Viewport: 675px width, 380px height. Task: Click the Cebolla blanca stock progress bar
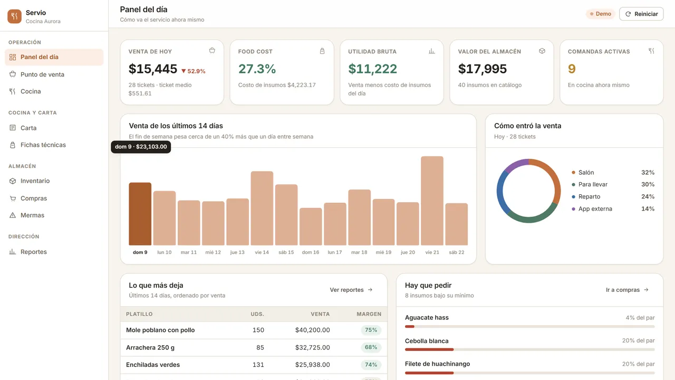[x=530, y=349]
